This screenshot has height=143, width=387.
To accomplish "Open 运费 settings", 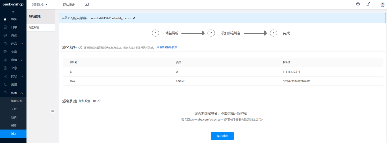I will point(14,117).
